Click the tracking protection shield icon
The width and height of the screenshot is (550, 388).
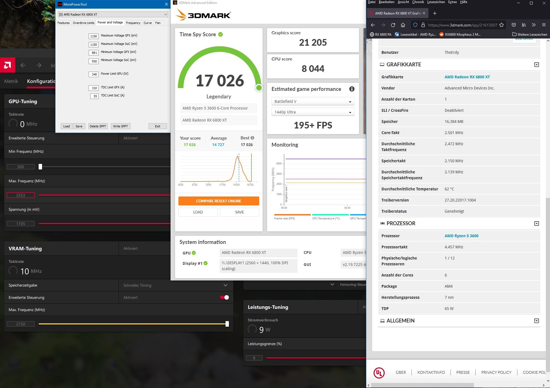click(415, 25)
